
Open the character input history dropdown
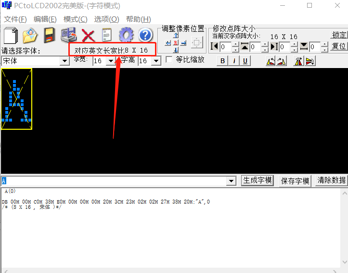click(x=231, y=181)
